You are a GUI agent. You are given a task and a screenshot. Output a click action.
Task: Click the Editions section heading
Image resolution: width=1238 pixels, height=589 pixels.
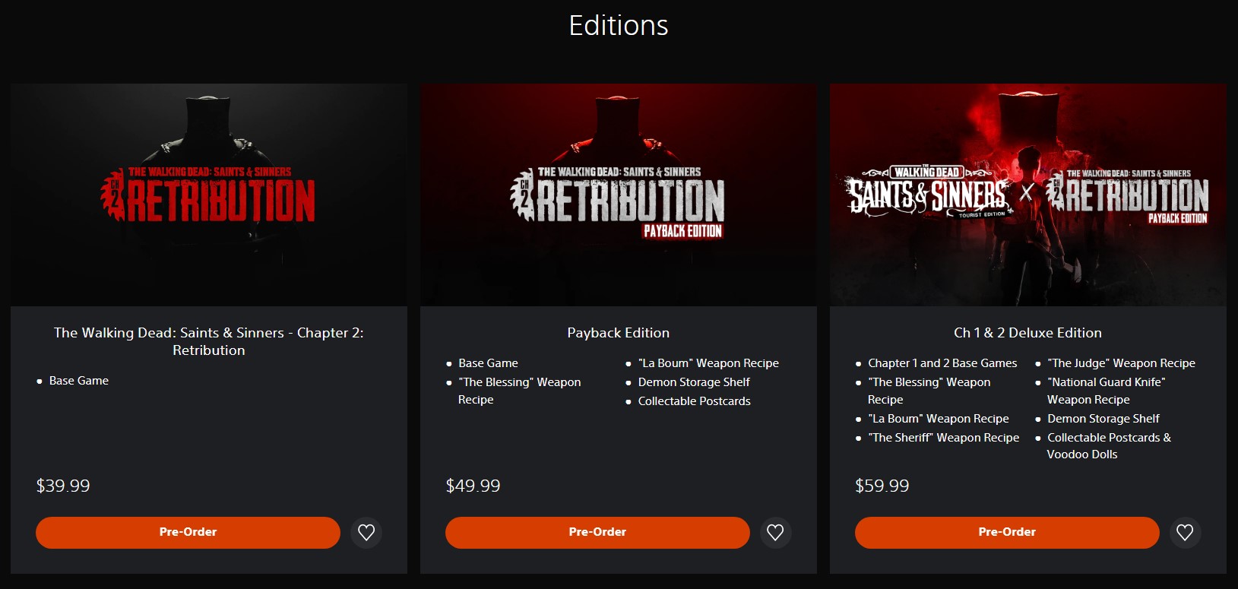coord(619,26)
